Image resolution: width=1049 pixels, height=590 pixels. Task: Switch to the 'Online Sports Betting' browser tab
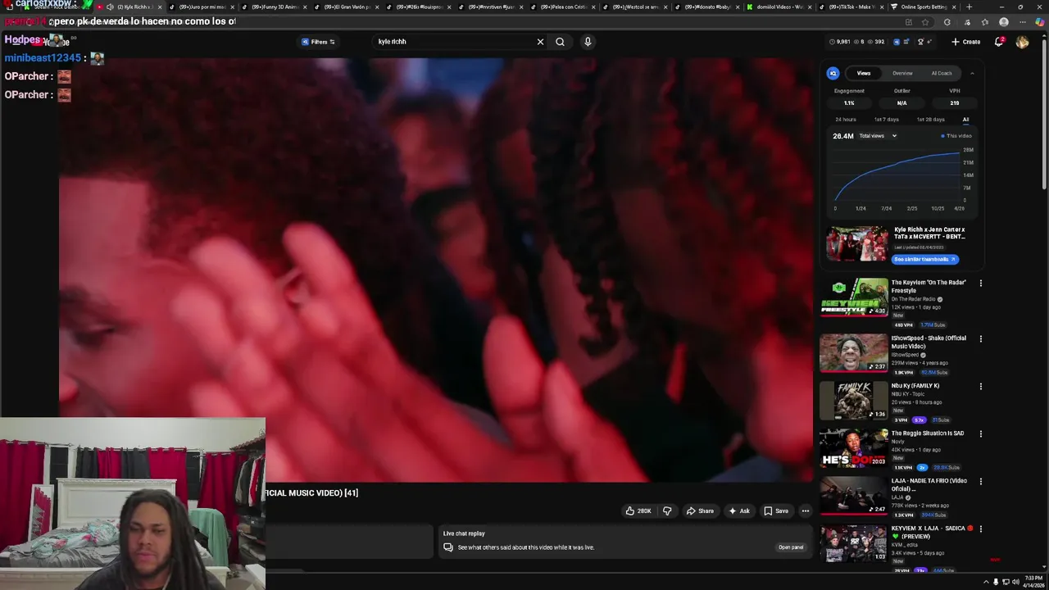click(x=924, y=7)
